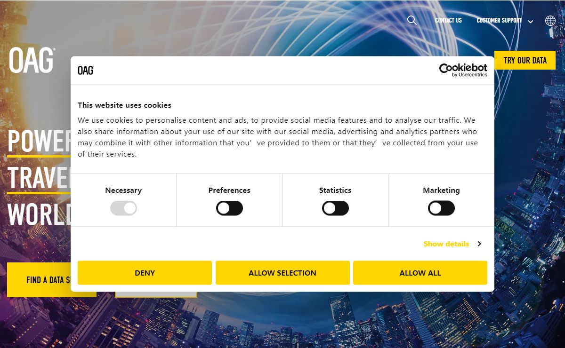565x348 pixels.
Task: Expand the Customer Support dropdown arrow
Action: point(531,22)
